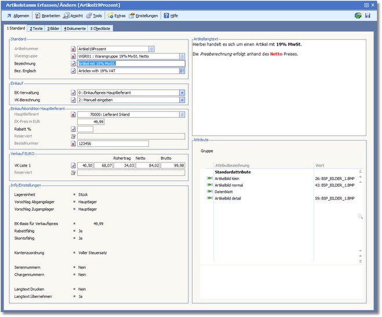The width and height of the screenshot is (382, 317).
Task: Click the globe icon in toolbar
Action: pos(358,16)
